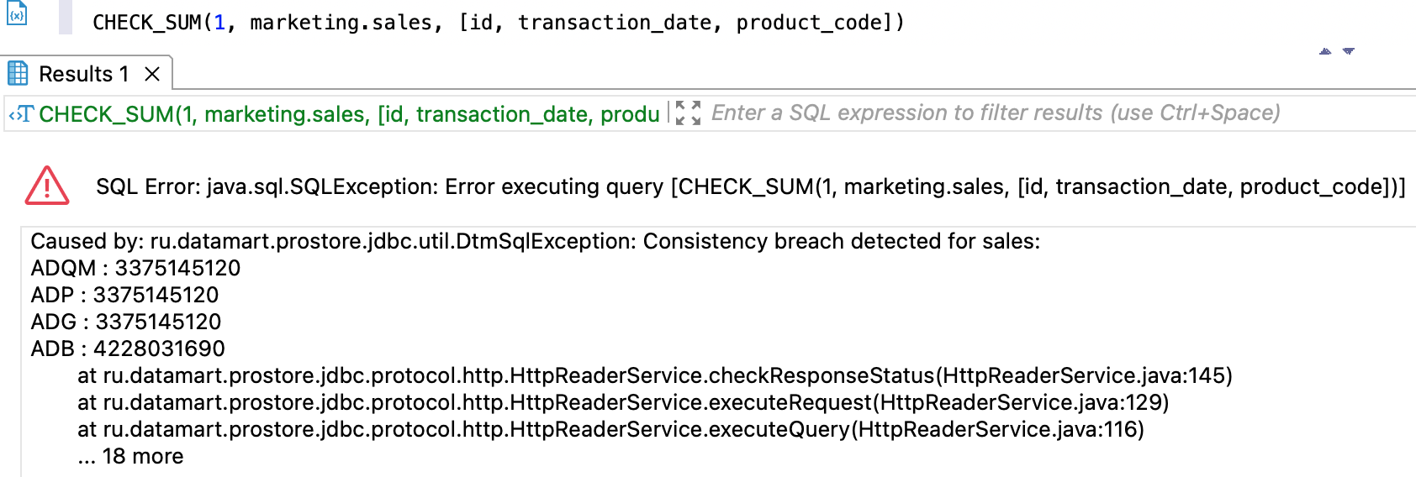
Task: Click the ADB : 4228031690 checksum line
Action: click(x=128, y=349)
